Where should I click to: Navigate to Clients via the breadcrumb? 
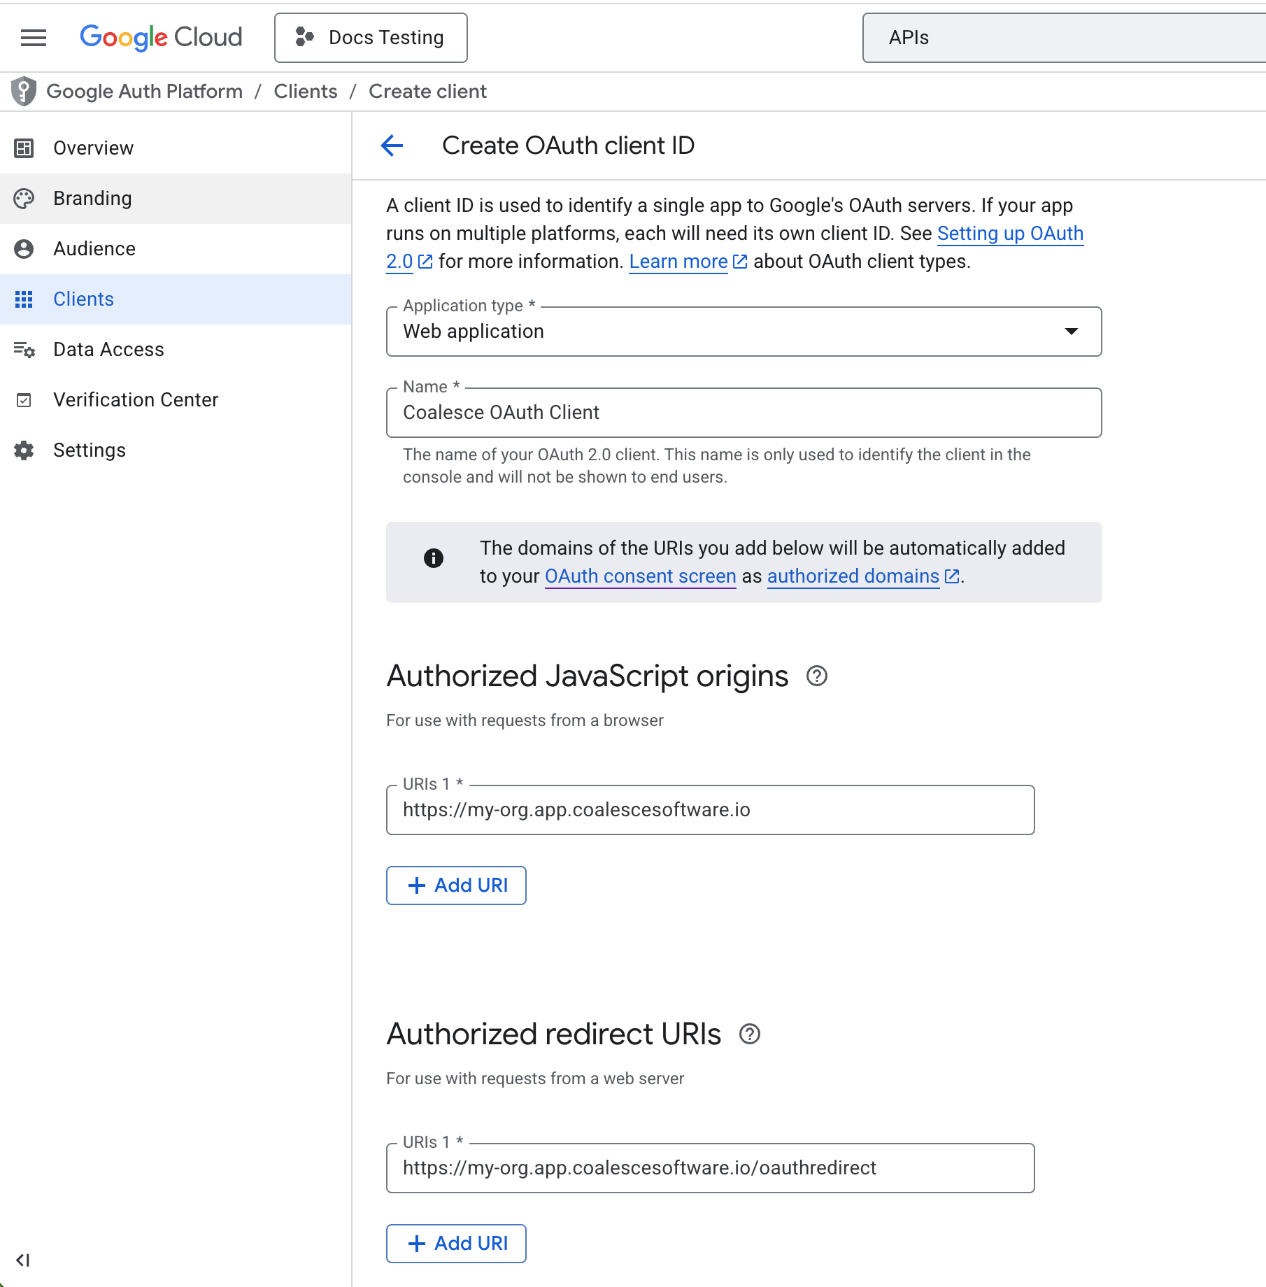click(x=305, y=91)
